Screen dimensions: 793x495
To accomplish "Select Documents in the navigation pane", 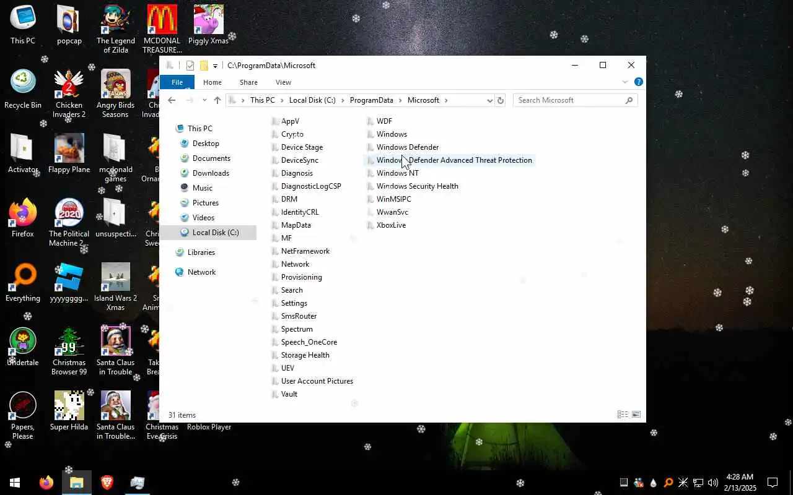I will [x=211, y=158].
